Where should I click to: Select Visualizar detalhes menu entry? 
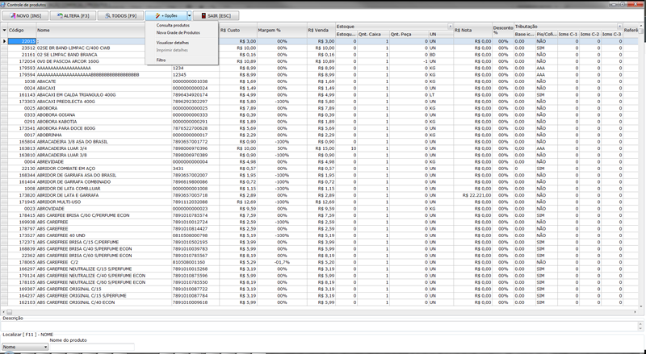pos(172,41)
